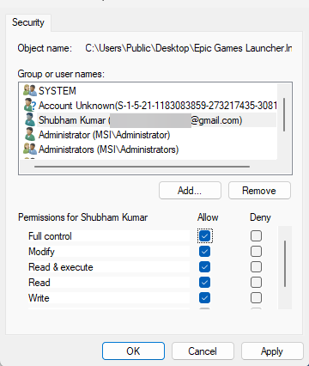Click the Remove button
Viewport: 309px width, 366px height.
[259, 191]
